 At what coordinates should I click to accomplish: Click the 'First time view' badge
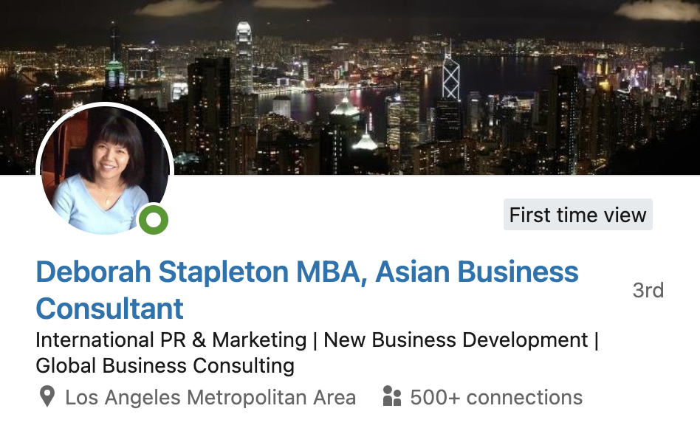click(x=577, y=215)
